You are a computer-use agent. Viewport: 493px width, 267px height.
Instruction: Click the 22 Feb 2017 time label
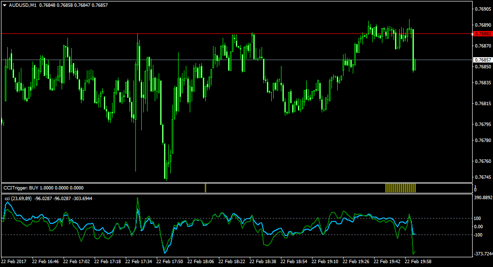pyautogui.click(x=14, y=261)
